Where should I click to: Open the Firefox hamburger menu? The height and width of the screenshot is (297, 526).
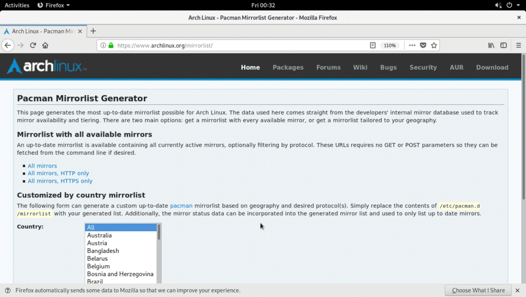519,45
